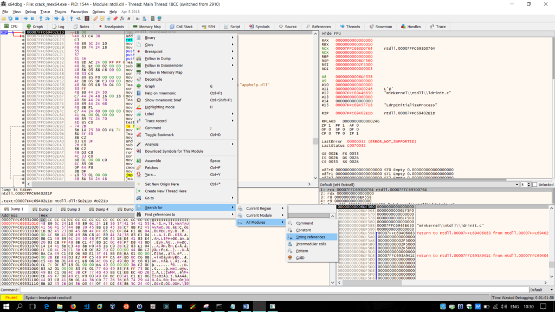Image resolution: width=555 pixels, height=312 pixels.
Task: Open the Dump 2 tab
Action: click(x=42, y=209)
